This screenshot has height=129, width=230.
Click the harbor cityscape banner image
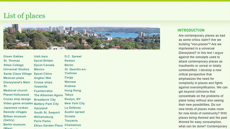[82, 37]
